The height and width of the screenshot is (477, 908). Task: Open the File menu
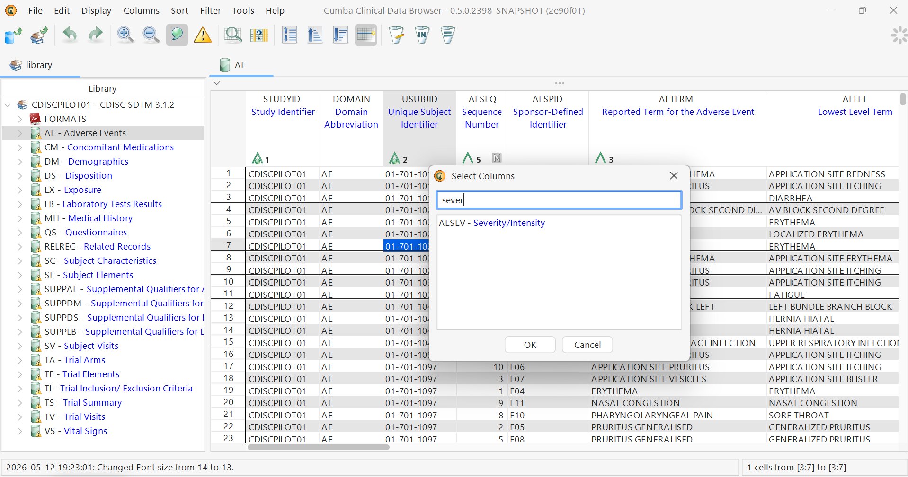click(x=35, y=10)
